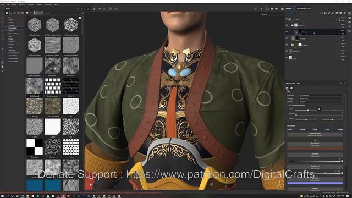This screenshot has height=198, width=352.
Task: Select the Polygon Fill tool
Action: coord(2,27)
